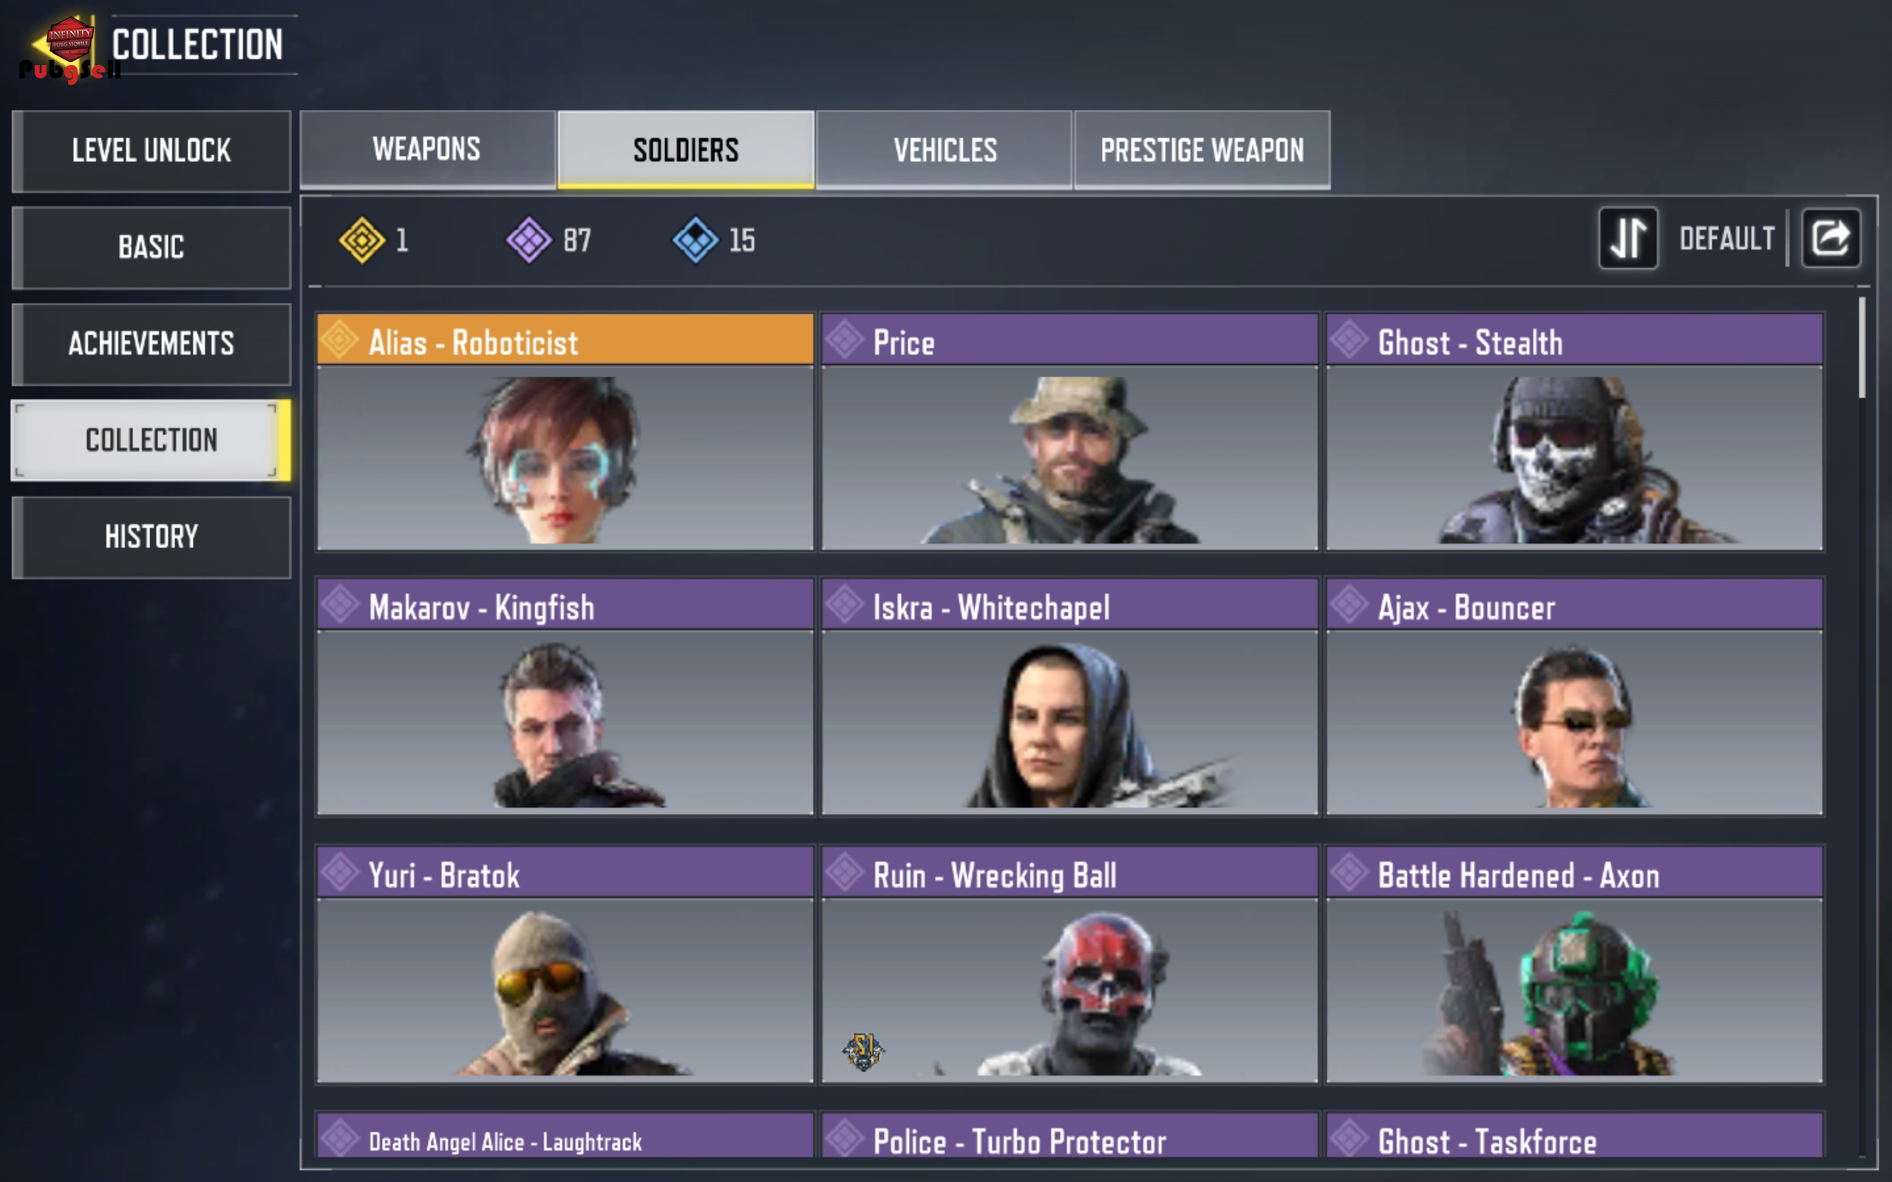Select the purple epic rarity filter icon
The height and width of the screenshot is (1182, 1892).
coord(529,240)
